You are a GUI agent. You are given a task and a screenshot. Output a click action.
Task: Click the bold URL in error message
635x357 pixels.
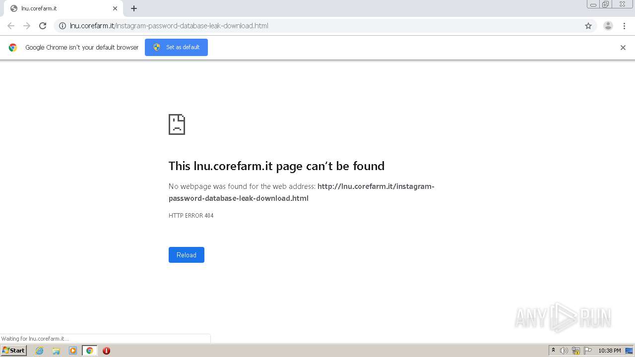(302, 192)
